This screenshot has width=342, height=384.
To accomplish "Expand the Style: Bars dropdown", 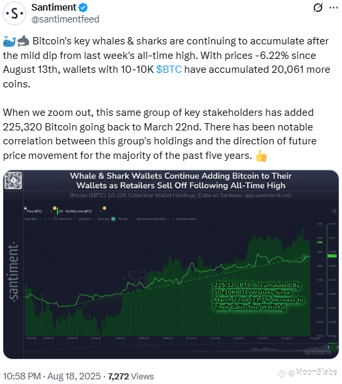I will (x=32, y=219).
